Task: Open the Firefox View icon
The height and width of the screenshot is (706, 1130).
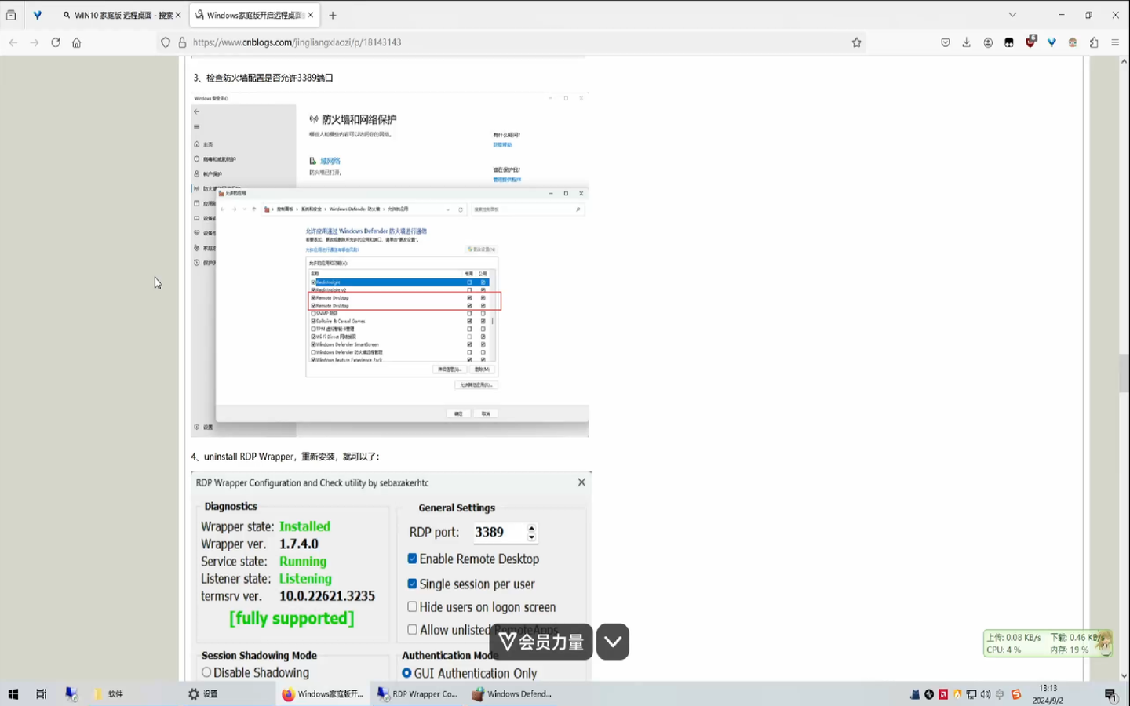Action: (x=11, y=15)
